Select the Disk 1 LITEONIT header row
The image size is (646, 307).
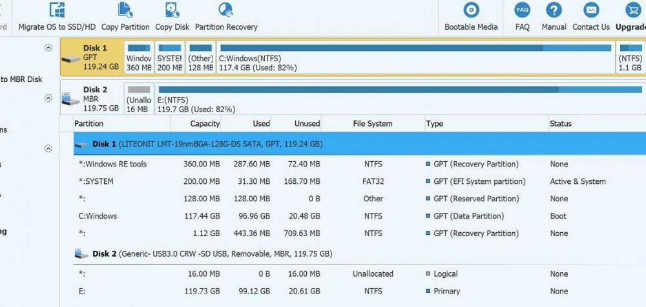pyautogui.click(x=207, y=144)
